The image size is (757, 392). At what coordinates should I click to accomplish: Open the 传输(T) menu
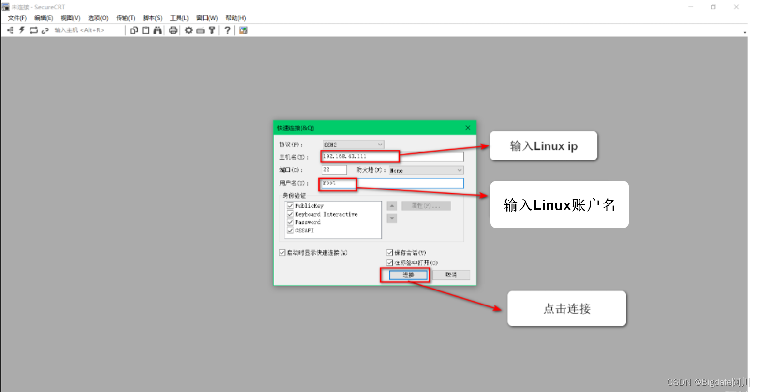pyautogui.click(x=126, y=18)
